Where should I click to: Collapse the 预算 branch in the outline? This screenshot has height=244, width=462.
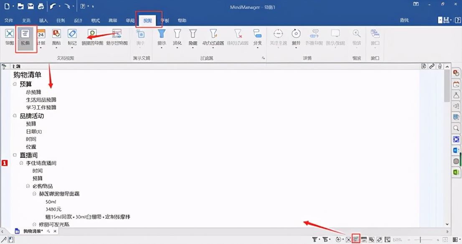pos(14,83)
